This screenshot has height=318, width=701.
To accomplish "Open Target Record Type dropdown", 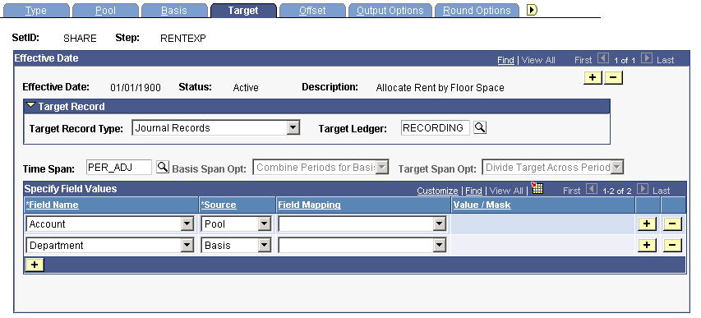I will [x=293, y=128].
